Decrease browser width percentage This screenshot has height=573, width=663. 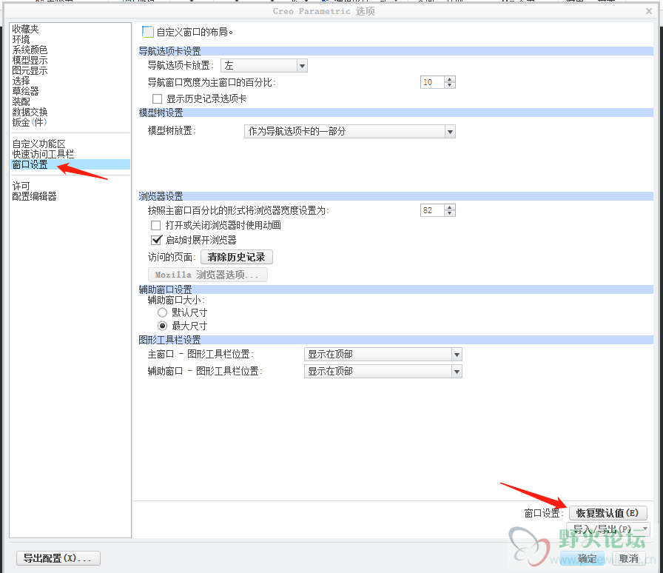tap(450, 213)
